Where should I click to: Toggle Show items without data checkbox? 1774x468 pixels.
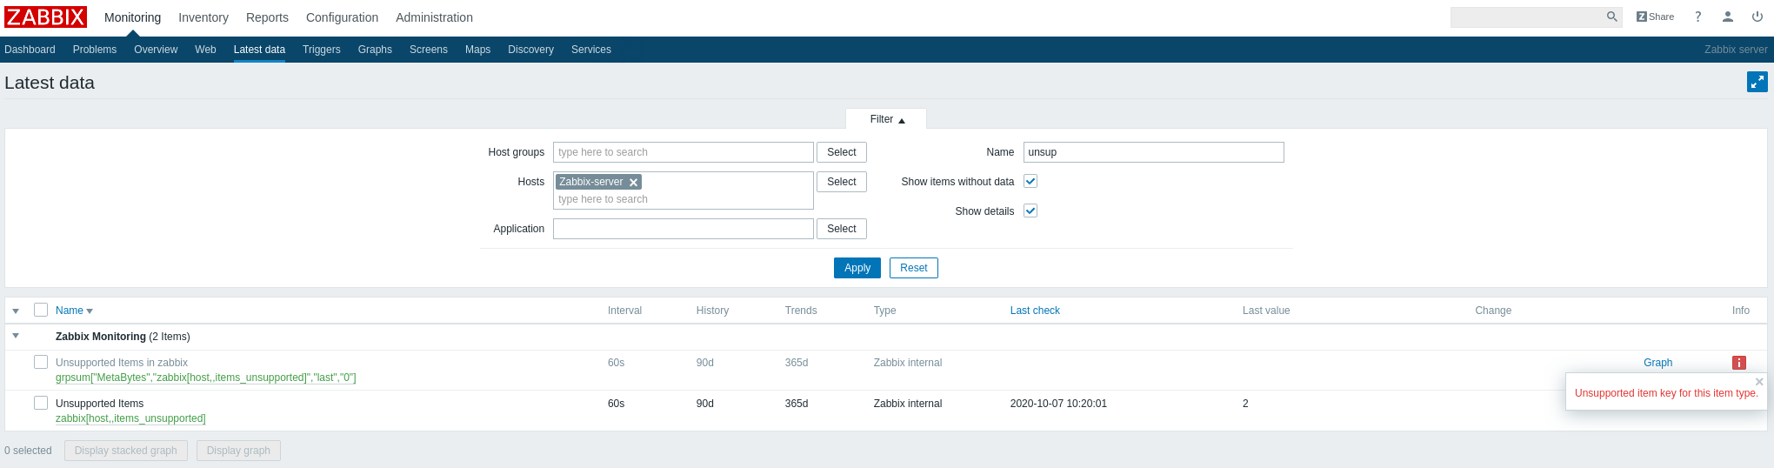coord(1030,181)
